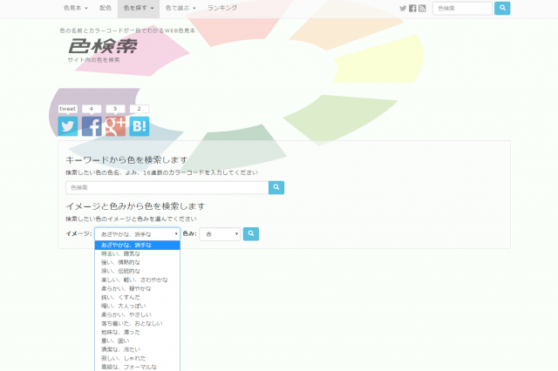Click the Hatena Bookmark B! icon
Image resolution: width=558 pixels, height=371 pixels.
[139, 126]
